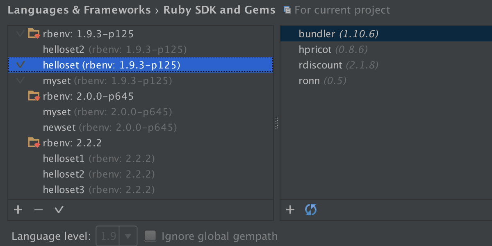Click the rbenv 2.0.0-p645 folder icon

tap(34, 96)
